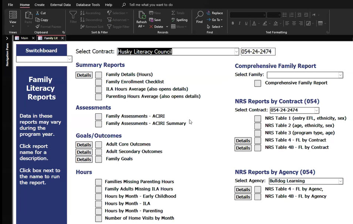Toggle Italic text formatting
The height and width of the screenshot is (224, 353).
(x=240, y=23)
